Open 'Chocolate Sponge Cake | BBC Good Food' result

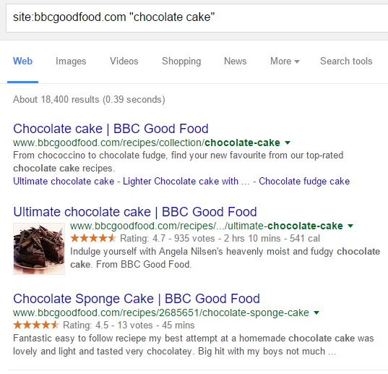click(137, 299)
